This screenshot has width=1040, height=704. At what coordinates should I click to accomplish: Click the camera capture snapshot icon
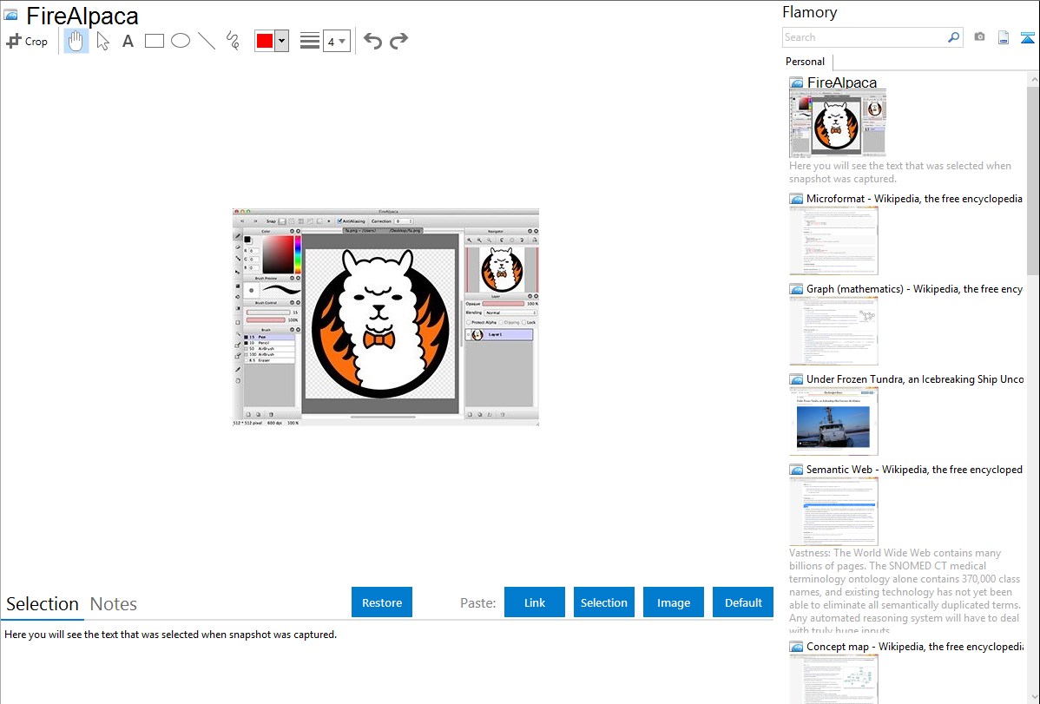tap(979, 37)
